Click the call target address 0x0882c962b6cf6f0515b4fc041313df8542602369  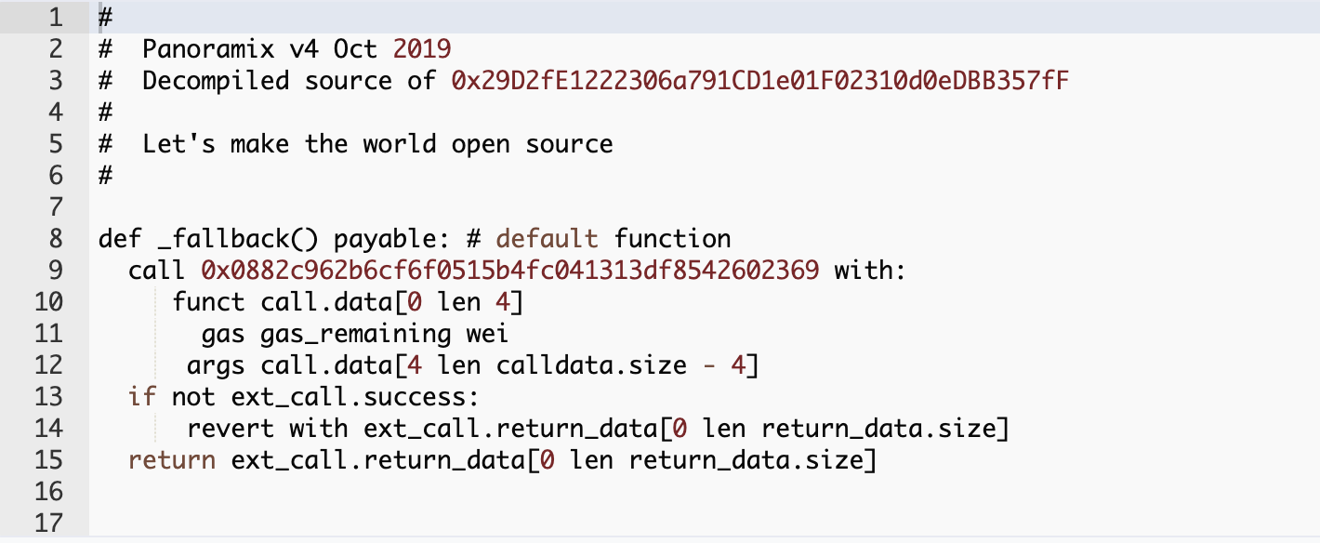pyautogui.click(x=509, y=270)
